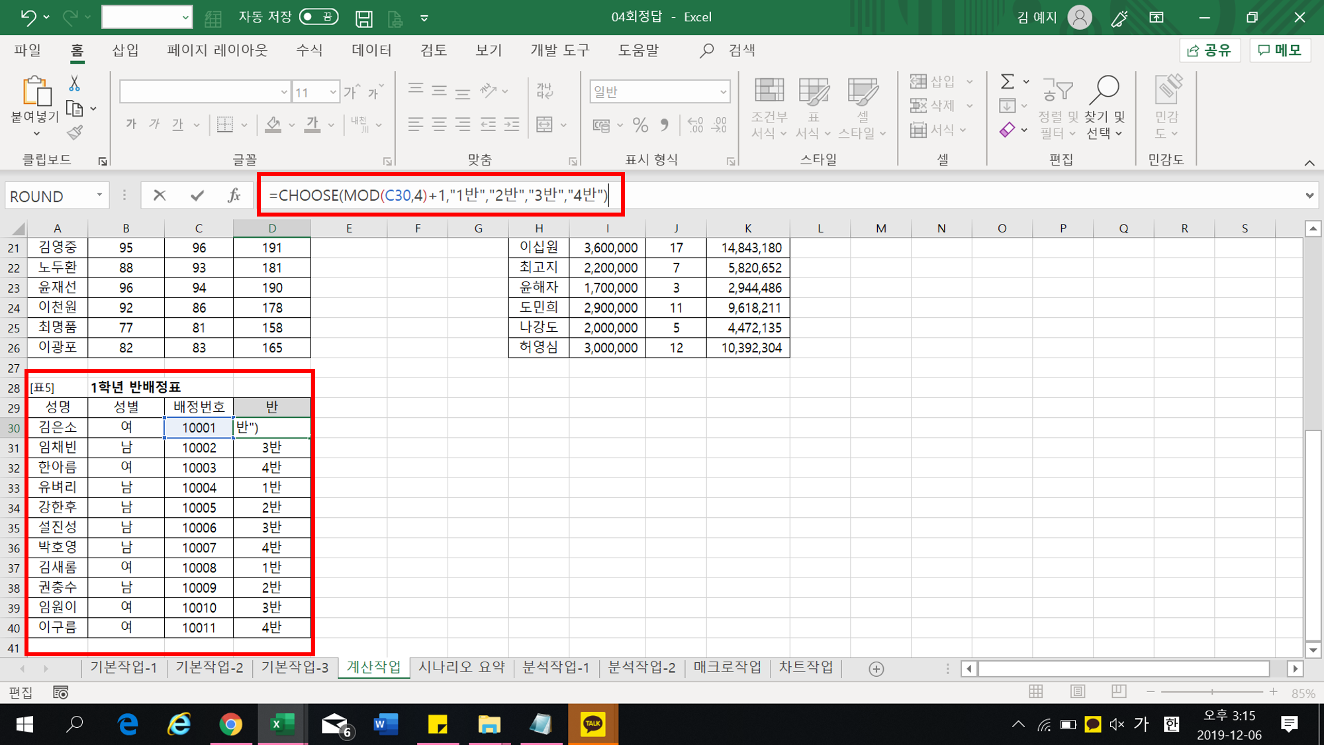This screenshot has height=745, width=1324.
Task: Click the 메모 comments button
Action: tap(1280, 50)
